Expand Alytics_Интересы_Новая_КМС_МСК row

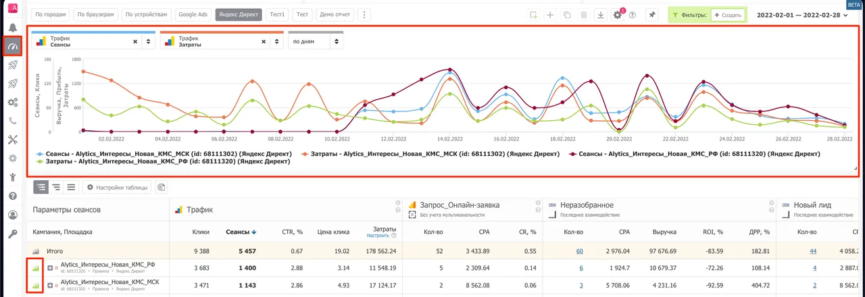click(x=51, y=286)
